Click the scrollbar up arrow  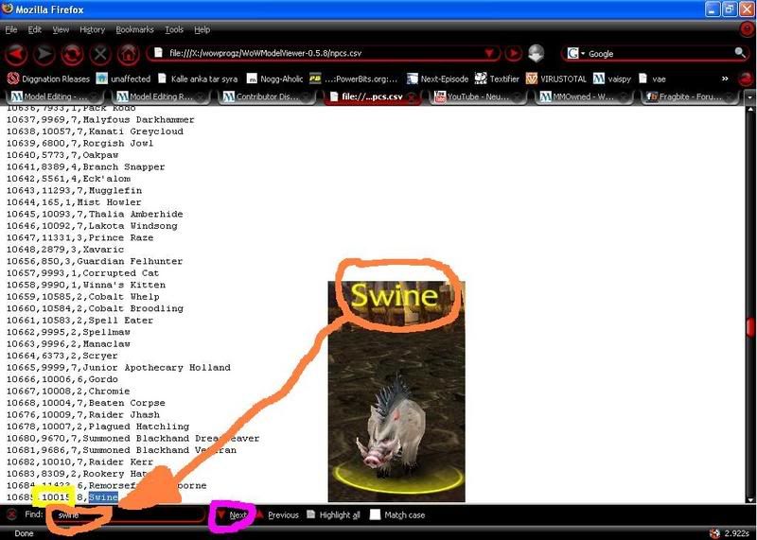749,110
